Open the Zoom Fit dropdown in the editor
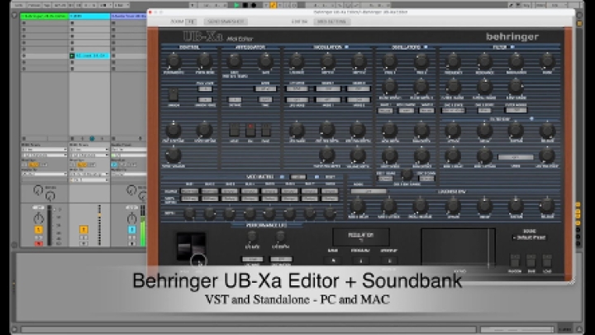Viewport: 595px width, 335px height. (x=192, y=22)
